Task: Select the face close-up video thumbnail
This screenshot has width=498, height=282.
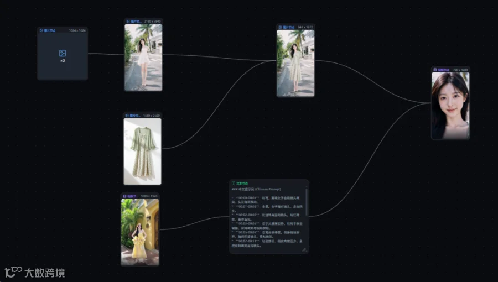Action: (x=450, y=106)
